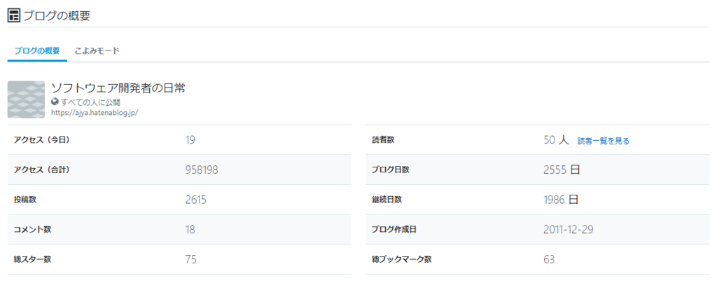
Task: Click today's access value 19
Action: [190, 140]
